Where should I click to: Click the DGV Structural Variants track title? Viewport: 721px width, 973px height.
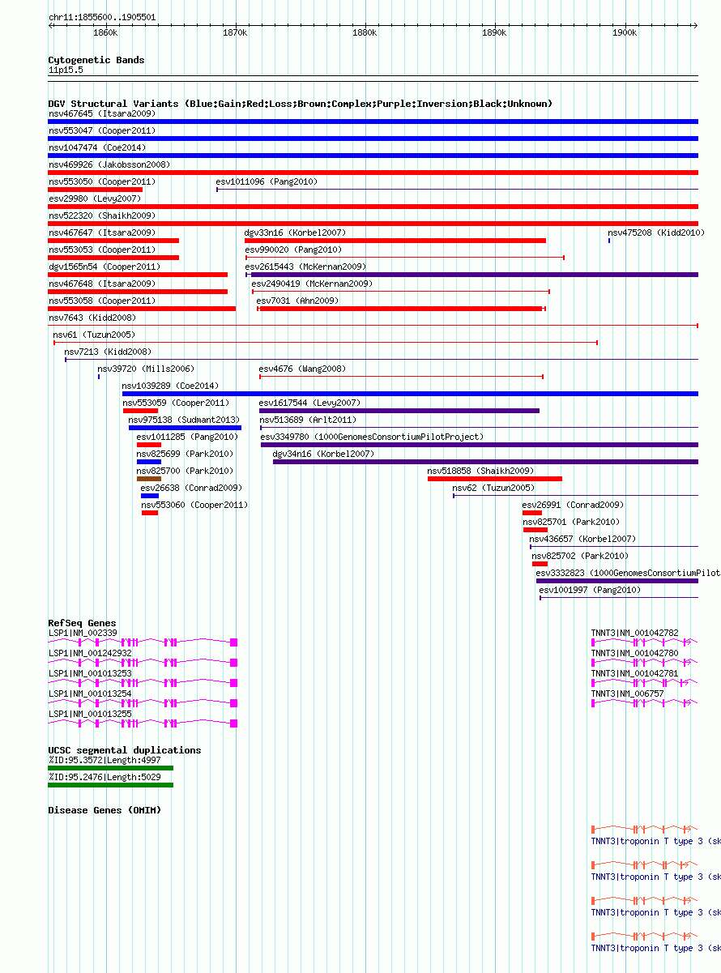pos(300,104)
